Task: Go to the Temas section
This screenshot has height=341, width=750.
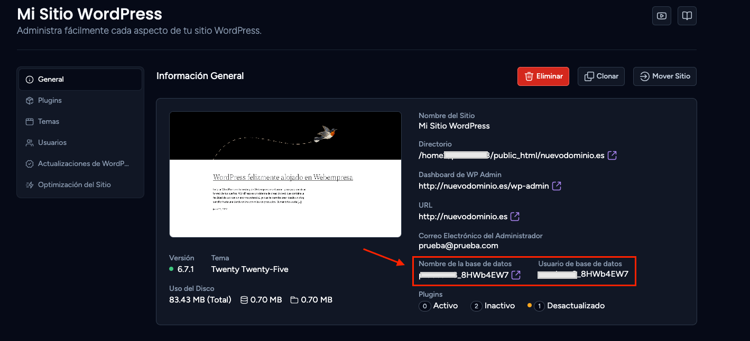Action: point(80,122)
